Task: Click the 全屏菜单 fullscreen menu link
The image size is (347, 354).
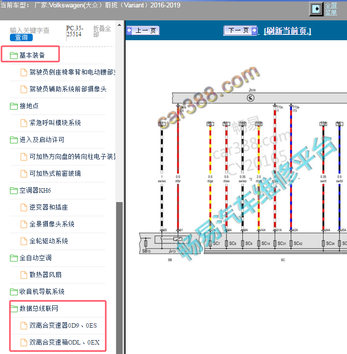Action: [x=331, y=9]
